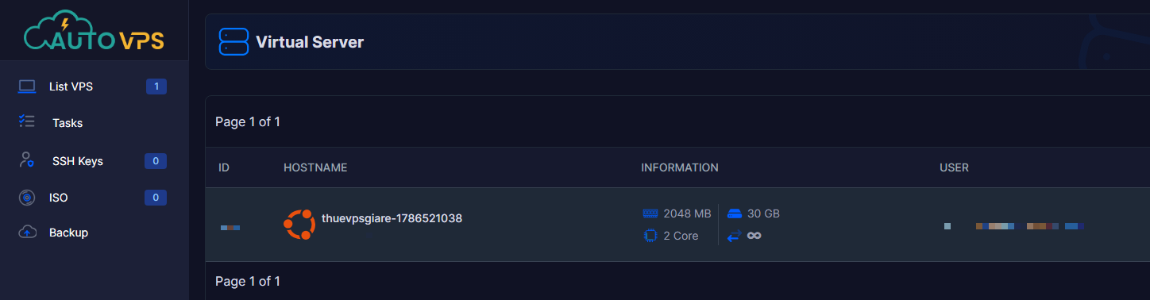1150x300 pixels.
Task: Click the SSH Keys count badge
Action: pos(155,161)
